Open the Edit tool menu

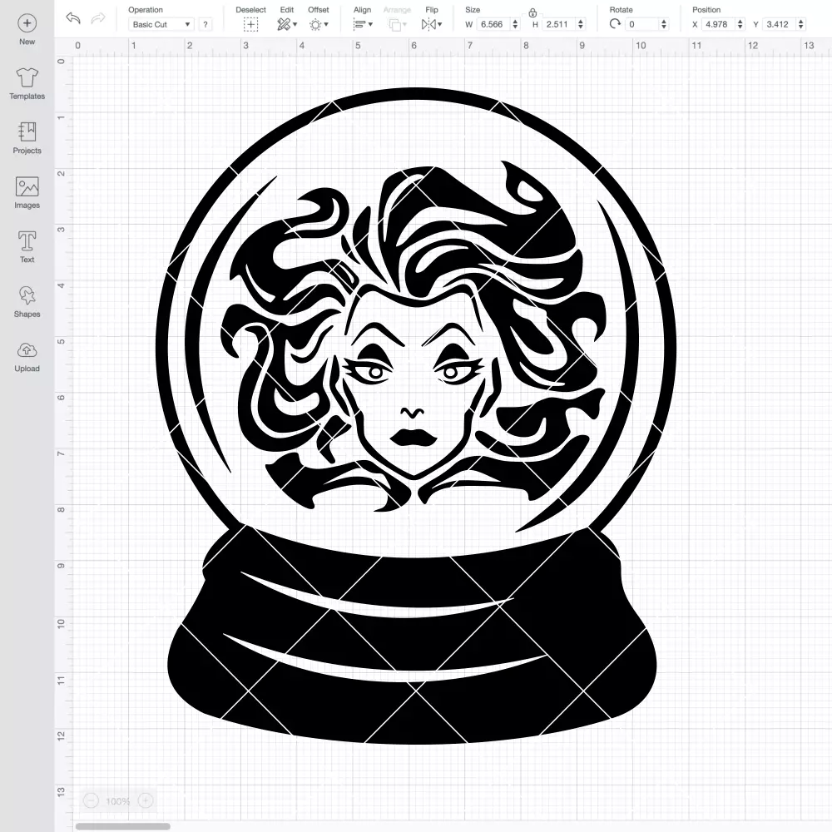[286, 24]
